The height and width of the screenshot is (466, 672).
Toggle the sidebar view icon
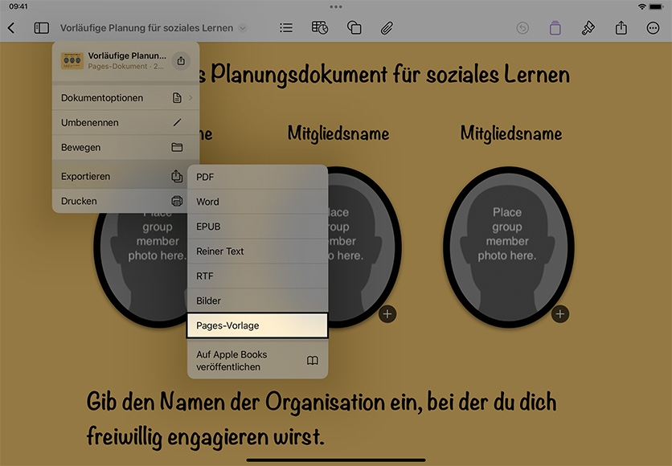pos(42,28)
